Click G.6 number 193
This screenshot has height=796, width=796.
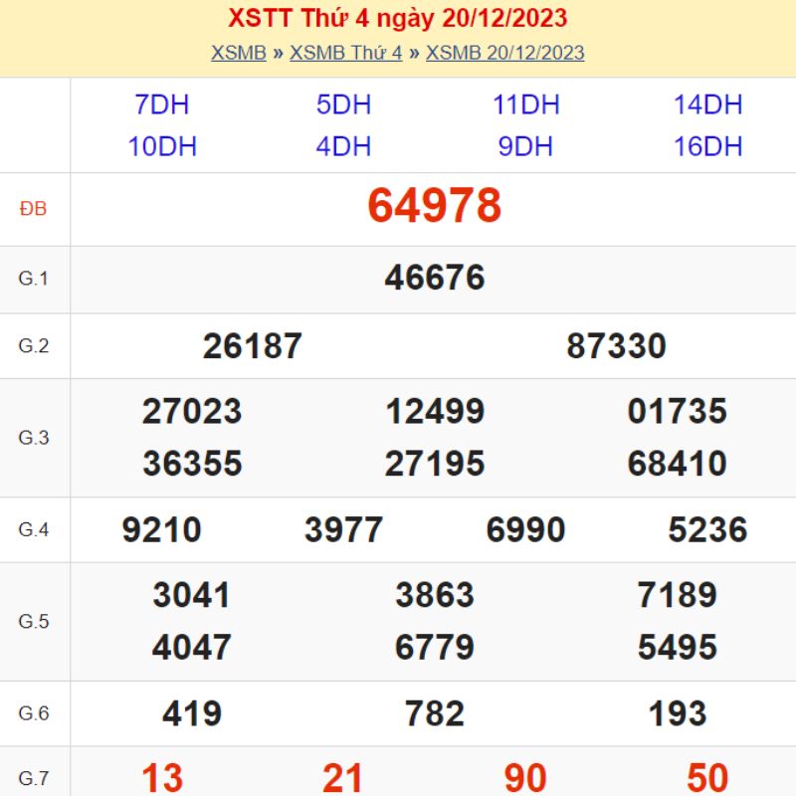pos(678,713)
